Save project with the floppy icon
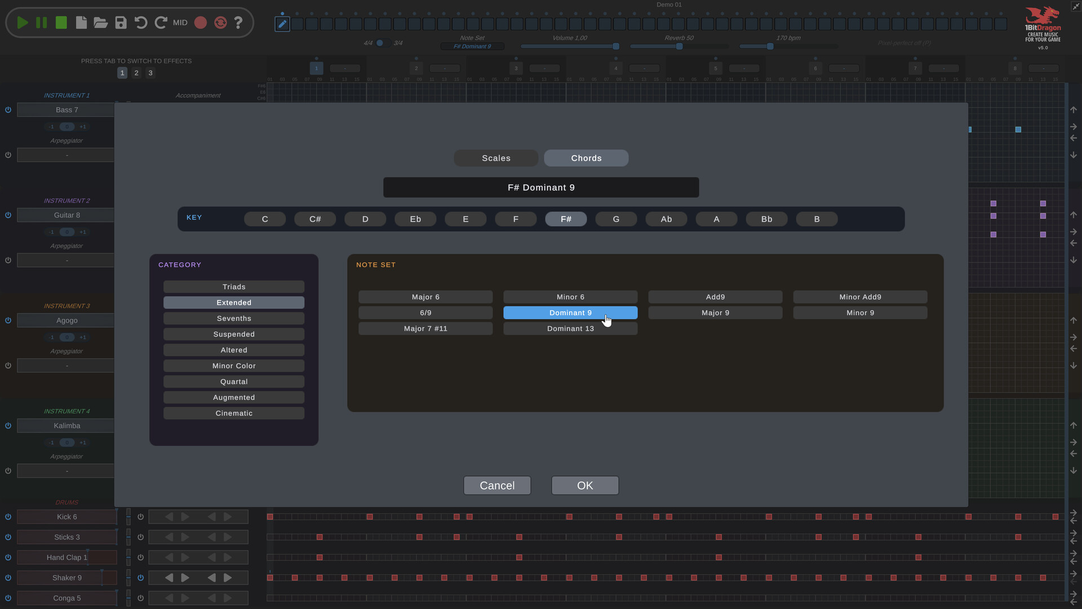Viewport: 1082px width, 609px height. [x=121, y=23]
